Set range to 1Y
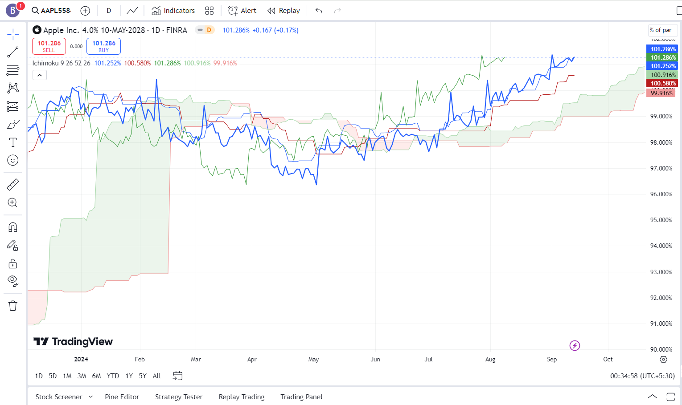Screen dimensions: 682x405 point(129,376)
